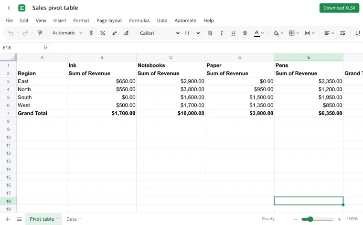Click into the formula bar

click(x=206, y=48)
